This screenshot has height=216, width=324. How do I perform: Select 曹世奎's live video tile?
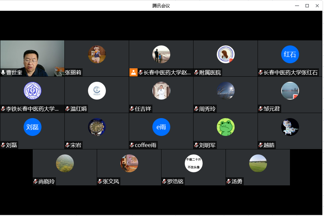pyautogui.click(x=32, y=58)
